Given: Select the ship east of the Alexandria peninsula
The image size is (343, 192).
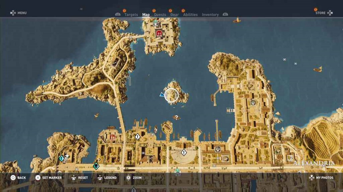Looking at the screenshot, I should (318, 69).
